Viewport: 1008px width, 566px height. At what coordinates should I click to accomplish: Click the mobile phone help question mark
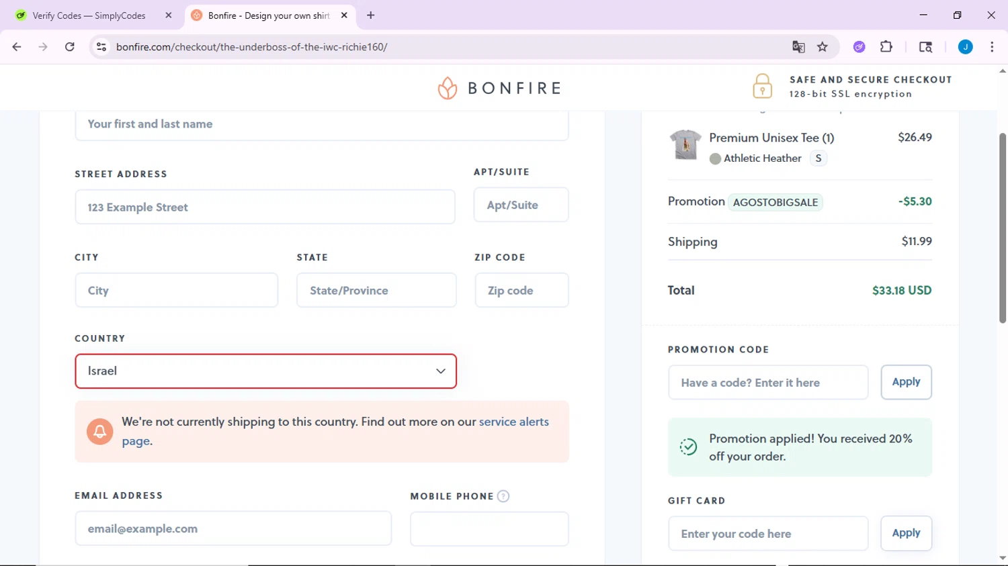tap(503, 496)
